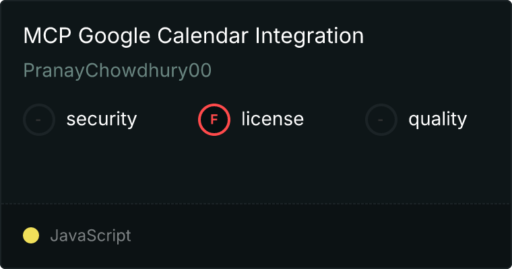512x269 pixels.
Task: Click the letter F inside the license badge
Action: coord(214,120)
